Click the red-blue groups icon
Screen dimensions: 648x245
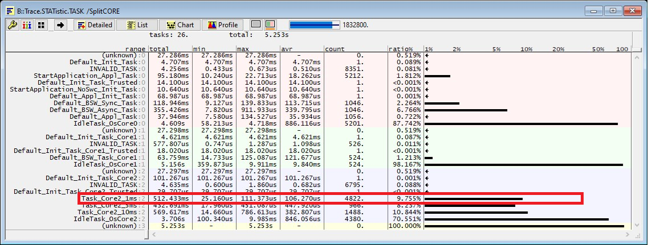coord(27,25)
